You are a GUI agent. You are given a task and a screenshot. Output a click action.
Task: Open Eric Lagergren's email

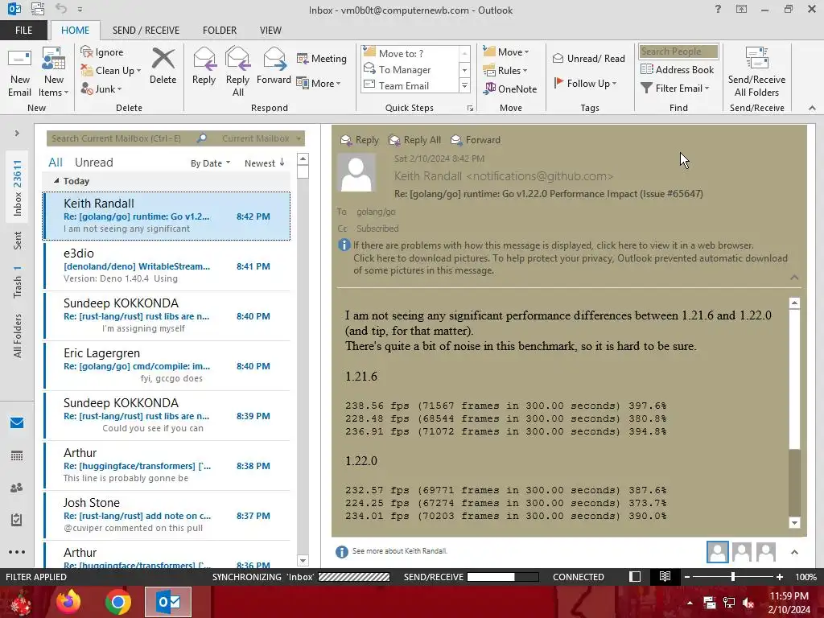coord(167,366)
